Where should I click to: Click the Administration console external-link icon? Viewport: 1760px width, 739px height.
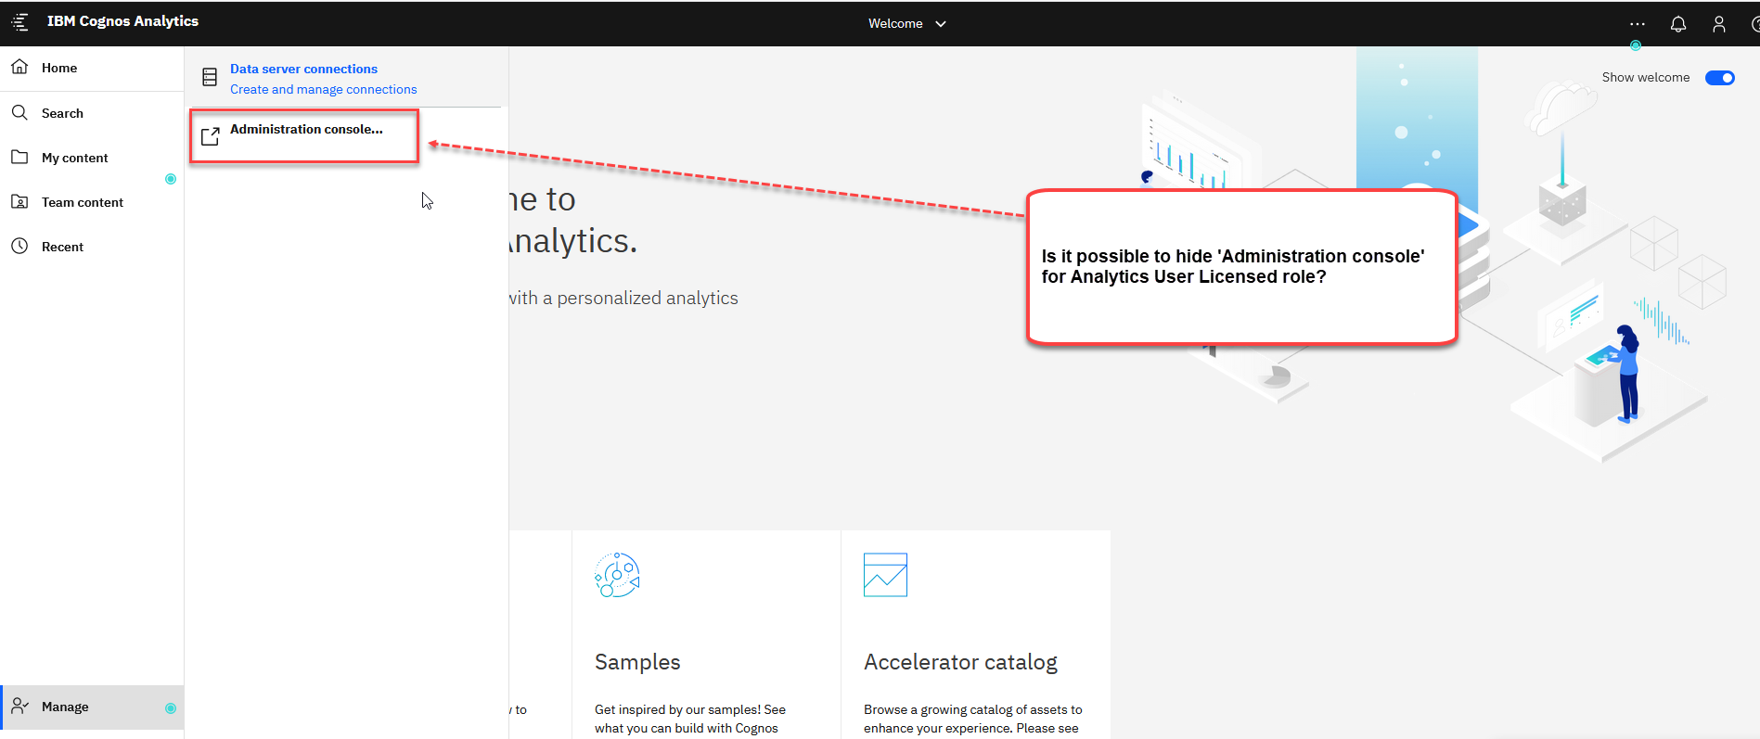(211, 136)
